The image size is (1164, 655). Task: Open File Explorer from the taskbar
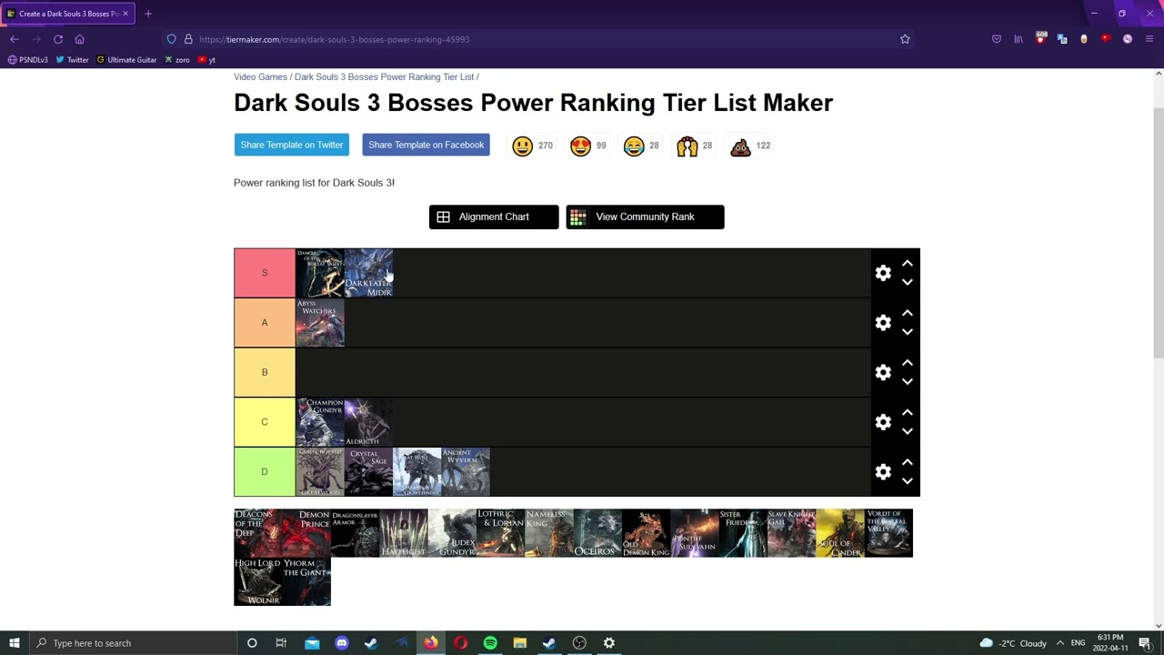[x=519, y=643]
